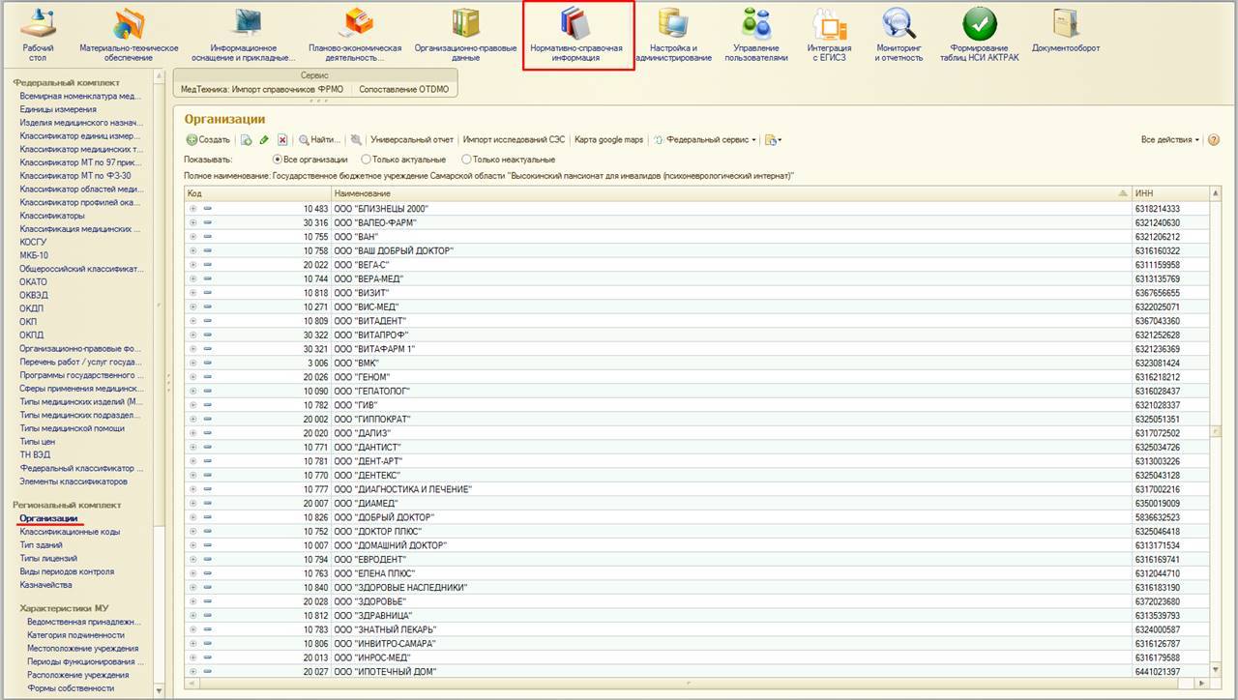Open Документооборот section icon

pos(1065,32)
